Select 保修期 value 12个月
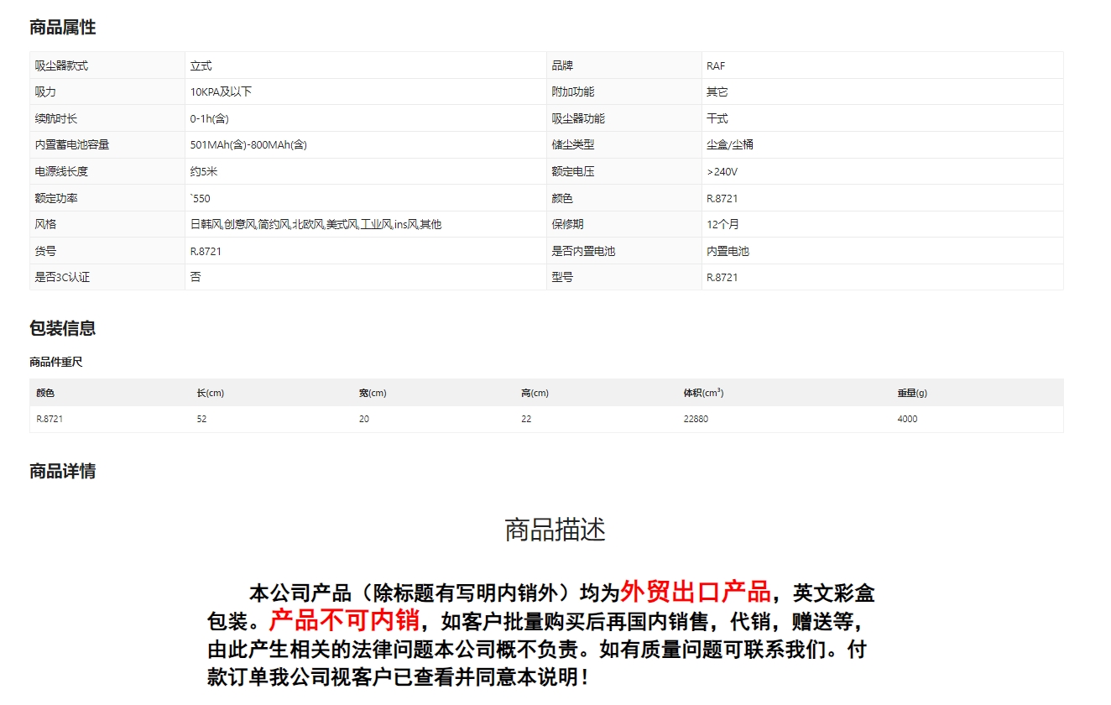Screen dimensions: 1111x705 [x=722, y=224]
